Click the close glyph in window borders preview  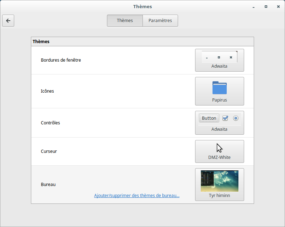(231, 57)
